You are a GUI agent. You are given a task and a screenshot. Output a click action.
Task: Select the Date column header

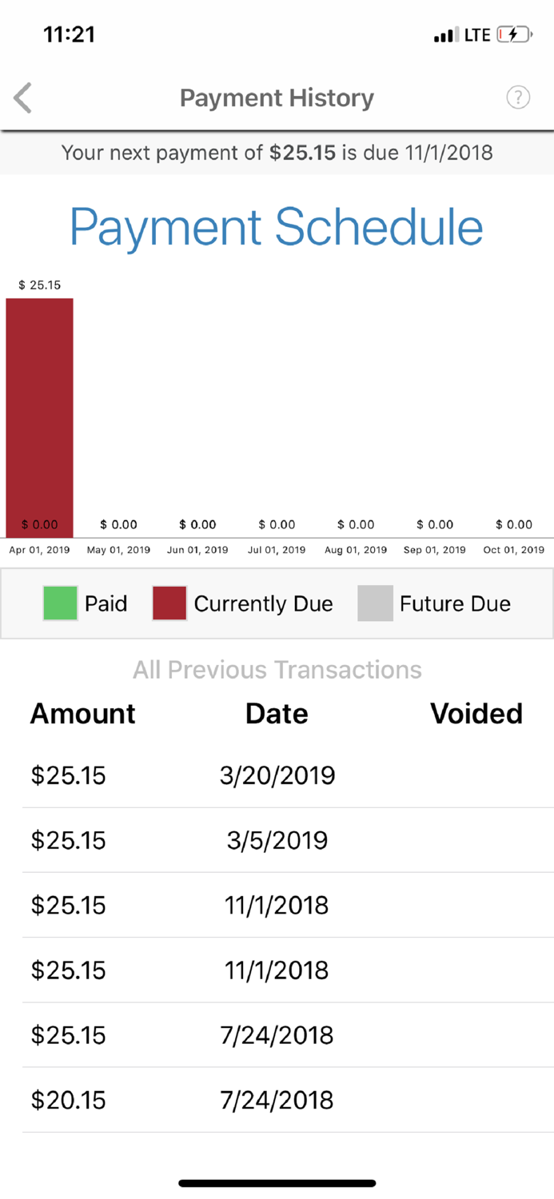(277, 714)
